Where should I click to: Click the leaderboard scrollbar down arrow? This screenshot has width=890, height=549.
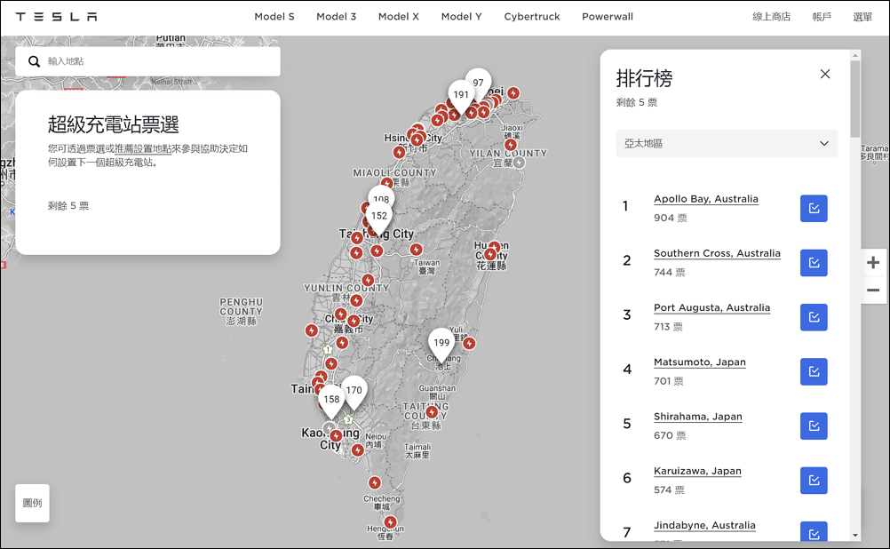[x=855, y=535]
